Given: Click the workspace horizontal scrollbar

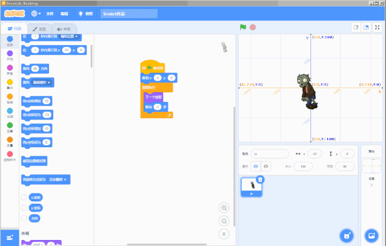Looking at the screenshot, I should coord(167,245).
